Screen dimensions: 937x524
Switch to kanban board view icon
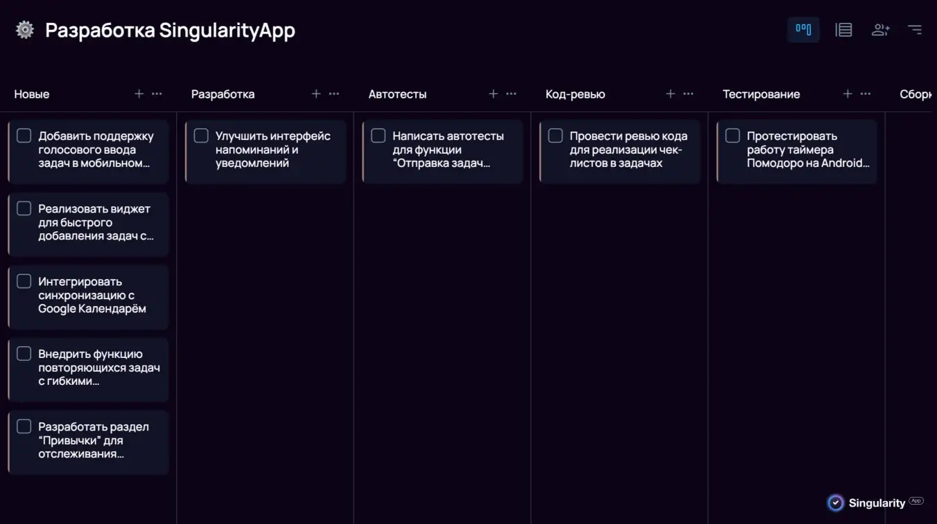point(803,30)
